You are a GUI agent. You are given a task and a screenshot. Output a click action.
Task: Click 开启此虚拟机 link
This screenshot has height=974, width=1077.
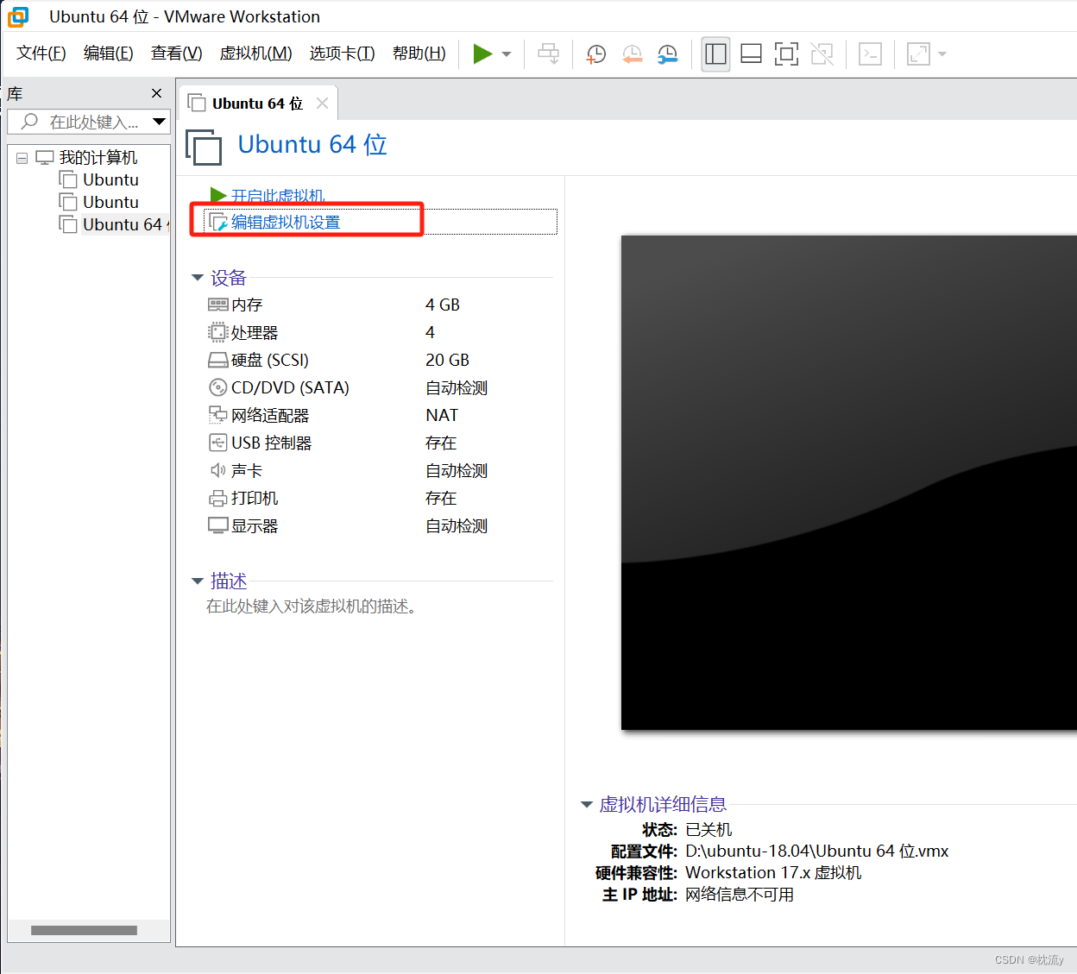click(278, 196)
